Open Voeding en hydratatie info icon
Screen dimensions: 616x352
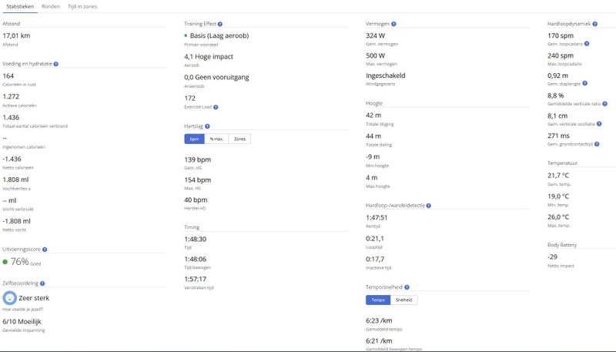pyautogui.click(x=56, y=63)
